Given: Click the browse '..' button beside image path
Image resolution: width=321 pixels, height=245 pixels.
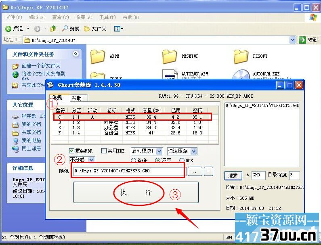Looking at the screenshot, I should [x=195, y=172].
